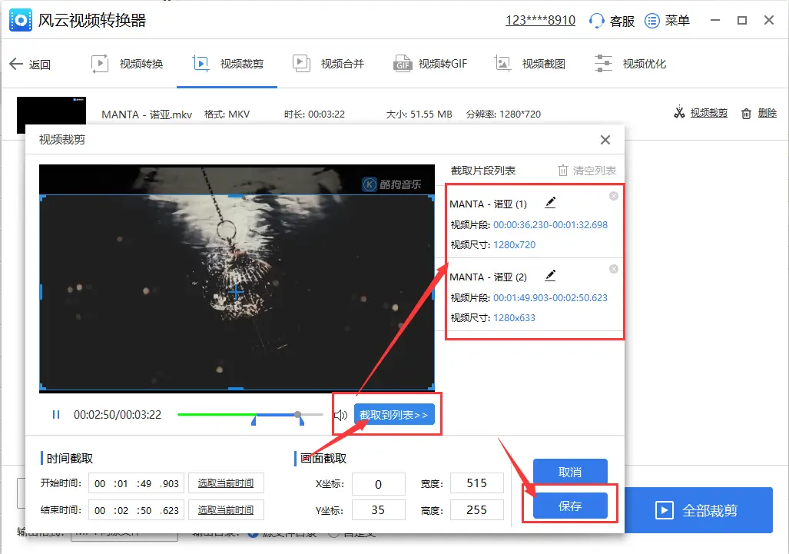Click the clip start marker on timeline
789x554 pixels.
pyautogui.click(x=254, y=420)
